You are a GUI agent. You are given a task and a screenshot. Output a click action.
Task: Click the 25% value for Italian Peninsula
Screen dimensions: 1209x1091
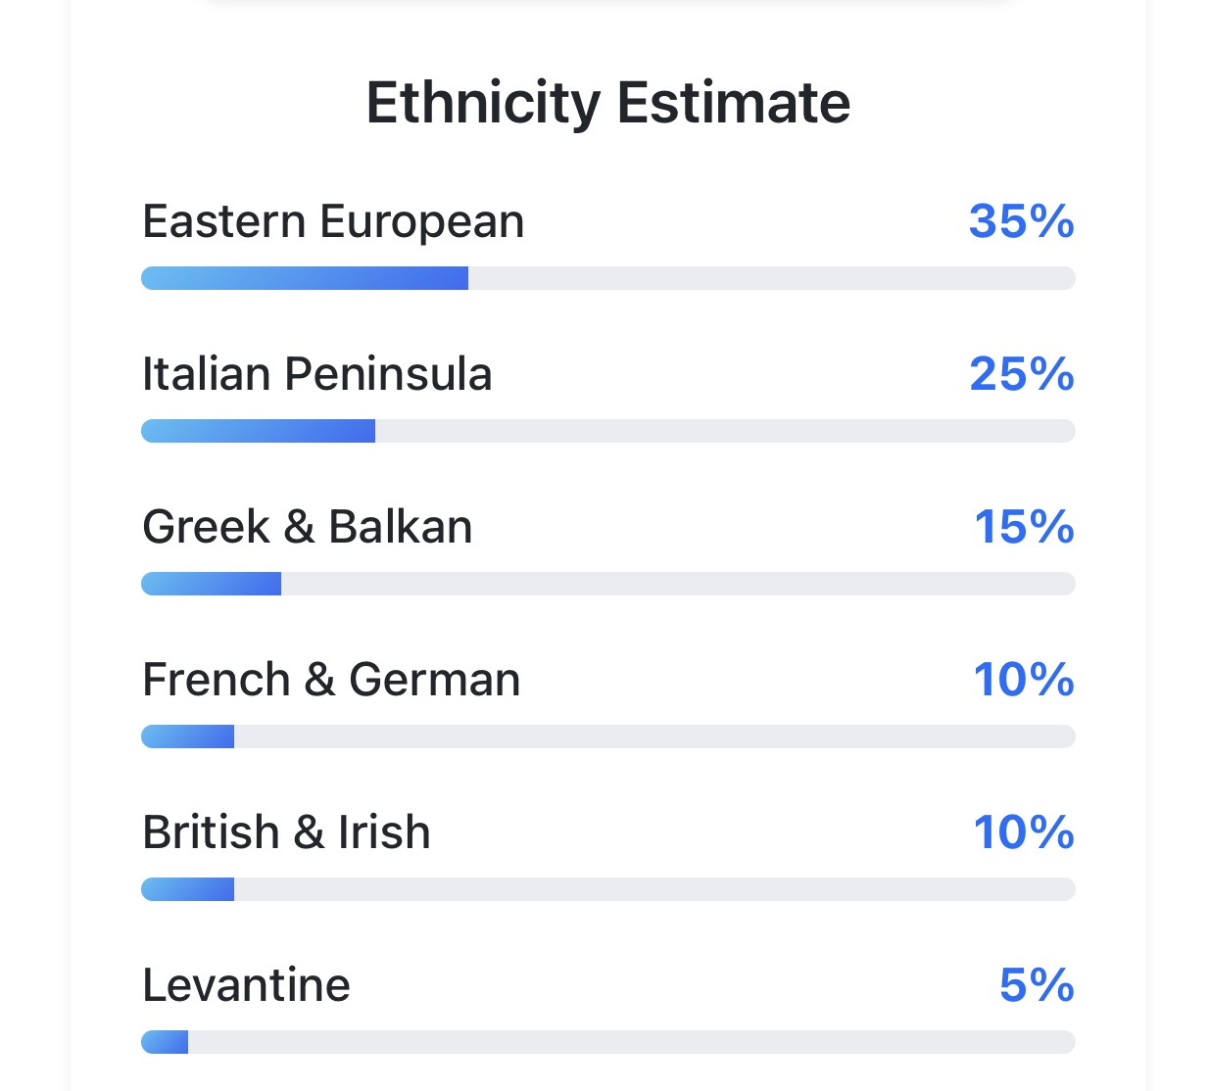(x=1021, y=374)
